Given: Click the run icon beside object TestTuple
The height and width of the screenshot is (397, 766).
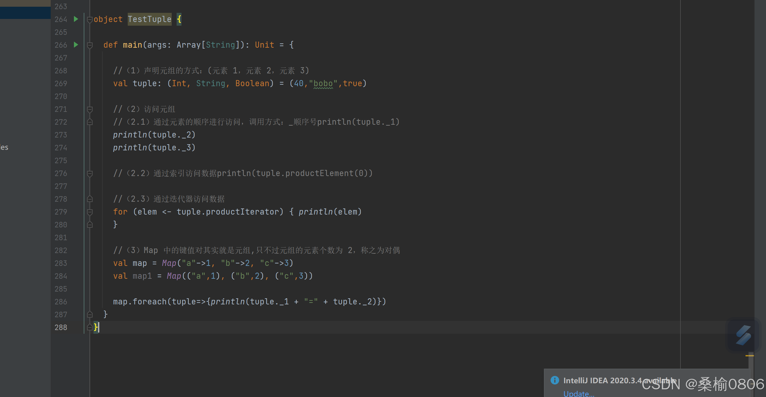Looking at the screenshot, I should pos(76,19).
